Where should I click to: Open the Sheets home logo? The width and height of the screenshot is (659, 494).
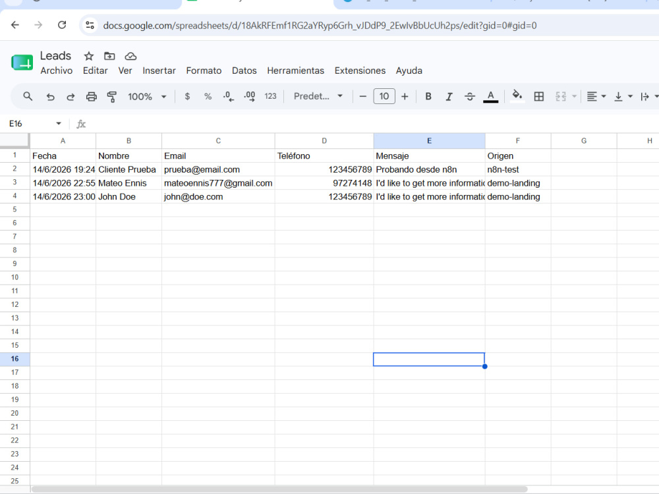[x=22, y=63]
